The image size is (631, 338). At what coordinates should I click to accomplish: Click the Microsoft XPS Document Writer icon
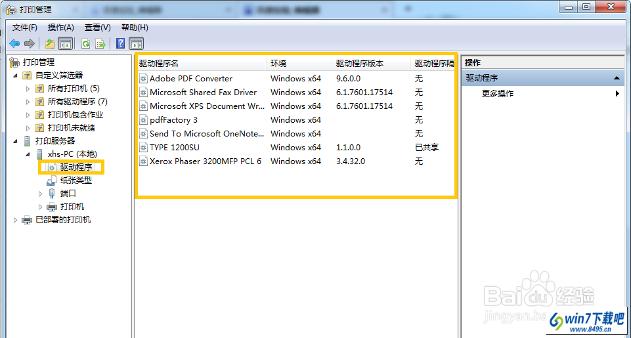tap(143, 106)
